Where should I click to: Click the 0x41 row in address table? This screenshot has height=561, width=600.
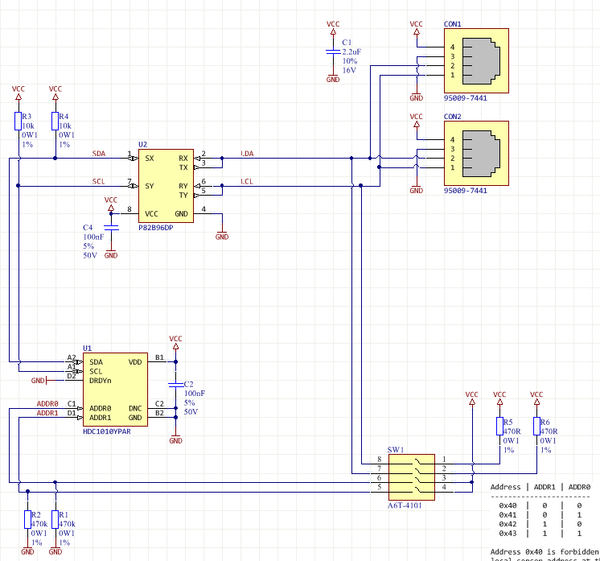pyautogui.click(x=540, y=514)
